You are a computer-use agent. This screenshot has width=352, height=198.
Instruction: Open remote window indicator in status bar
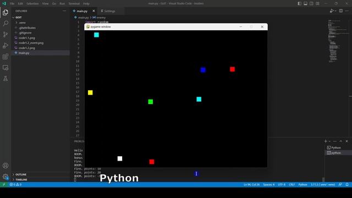click(x=4, y=185)
